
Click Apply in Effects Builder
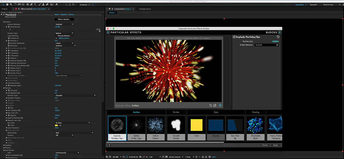click(275, 145)
